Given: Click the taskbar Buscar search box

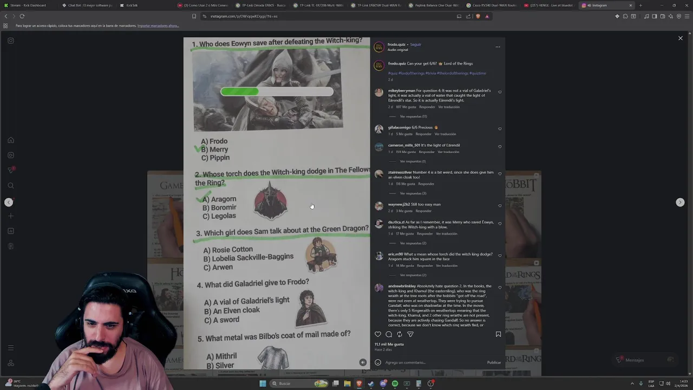Looking at the screenshot, I should (x=299, y=383).
